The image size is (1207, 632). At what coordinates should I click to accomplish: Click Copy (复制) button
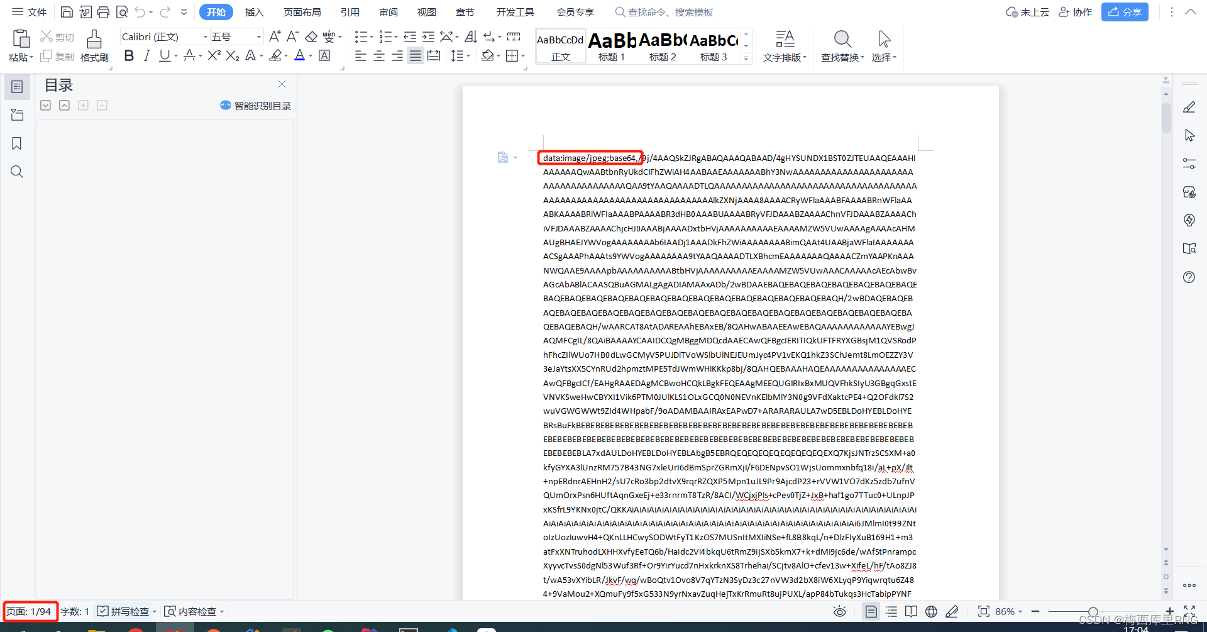[x=57, y=57]
